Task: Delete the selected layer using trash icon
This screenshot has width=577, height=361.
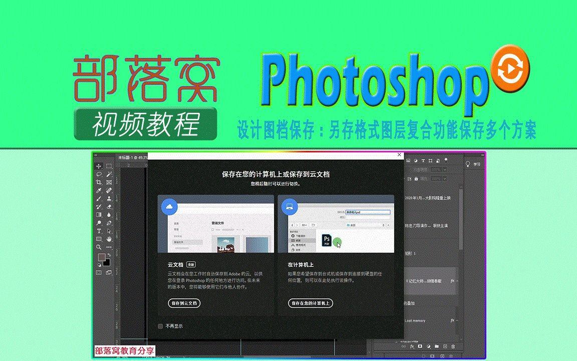Action: point(453,346)
